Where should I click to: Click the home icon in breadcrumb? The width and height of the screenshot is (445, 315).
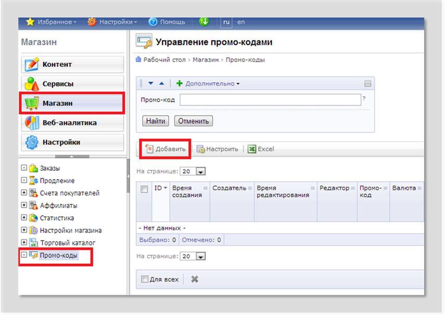pyautogui.click(x=138, y=60)
